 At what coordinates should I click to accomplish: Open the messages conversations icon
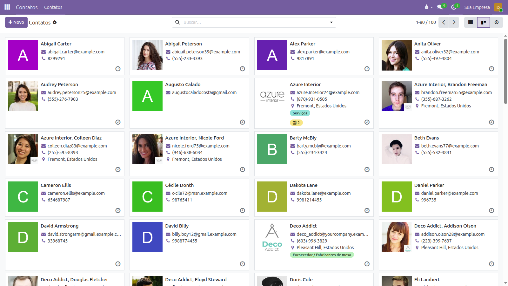point(440,7)
